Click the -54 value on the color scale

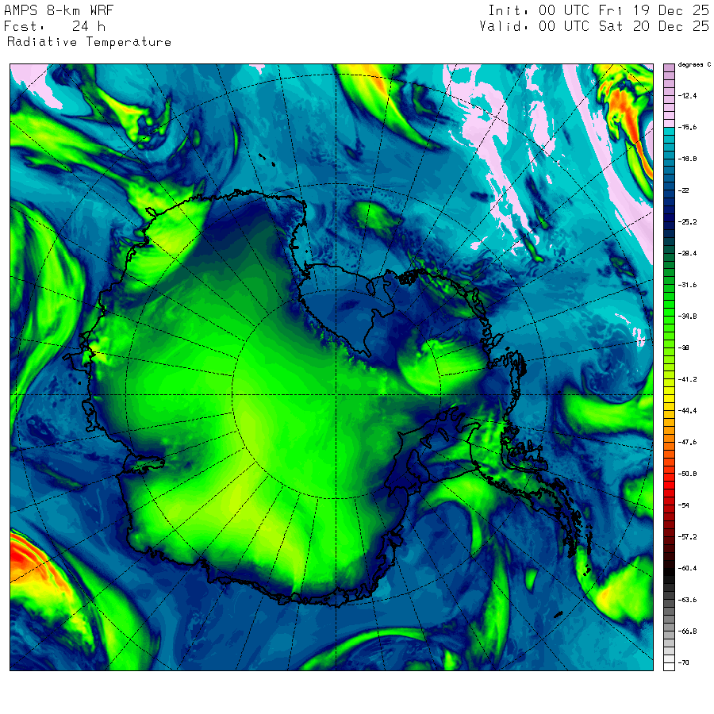click(x=684, y=505)
